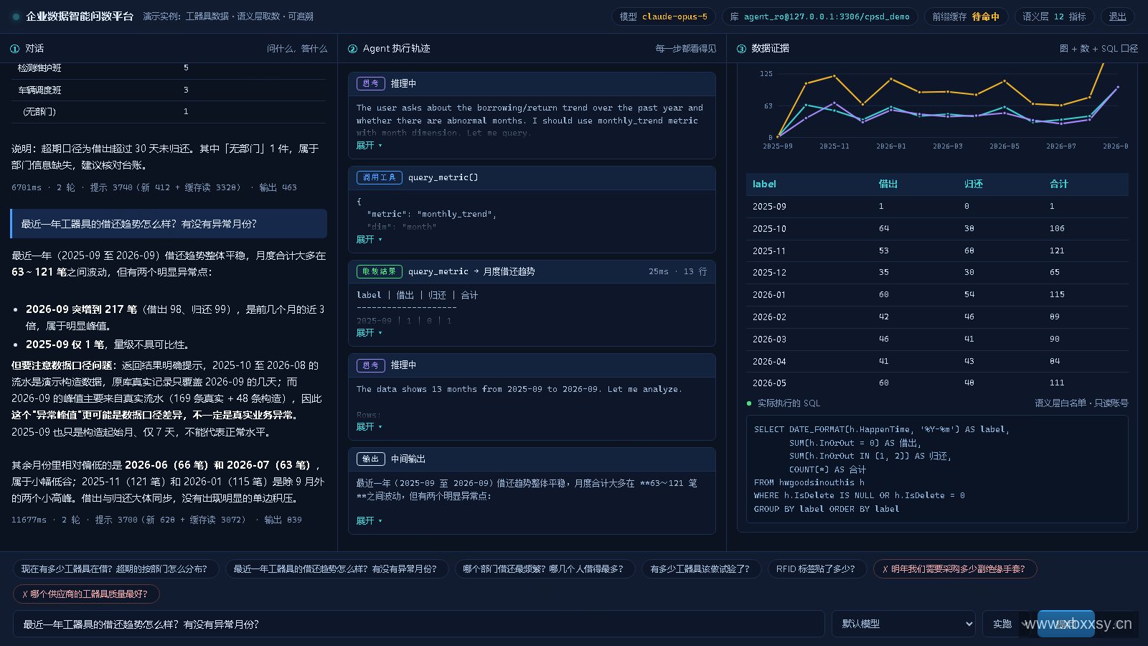The width and height of the screenshot is (1148, 646).
Task: Pick the suggestion 现在有多少工器具在借？超期的按部门怎么分布？
Action: [115, 569]
